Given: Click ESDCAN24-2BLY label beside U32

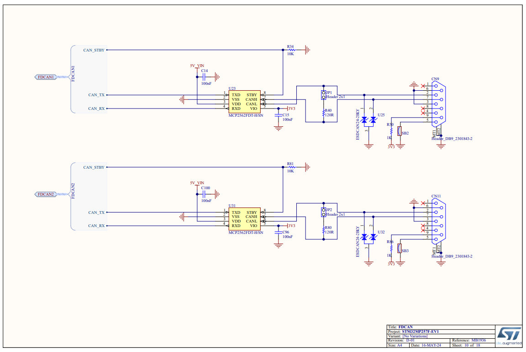Looking at the screenshot, I should [358, 242].
